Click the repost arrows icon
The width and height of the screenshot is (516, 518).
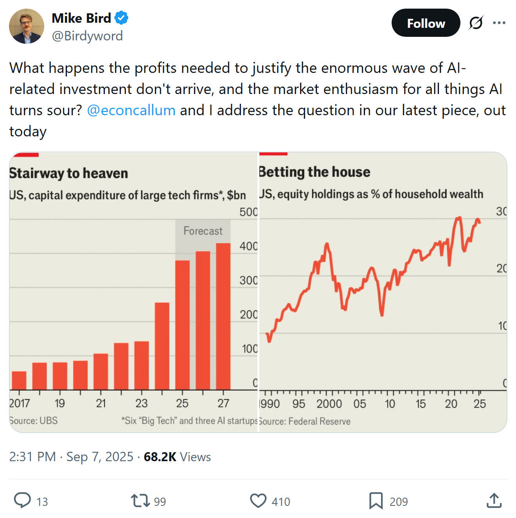(x=140, y=500)
